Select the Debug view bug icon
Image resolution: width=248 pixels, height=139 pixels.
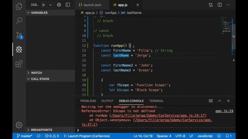(19, 49)
